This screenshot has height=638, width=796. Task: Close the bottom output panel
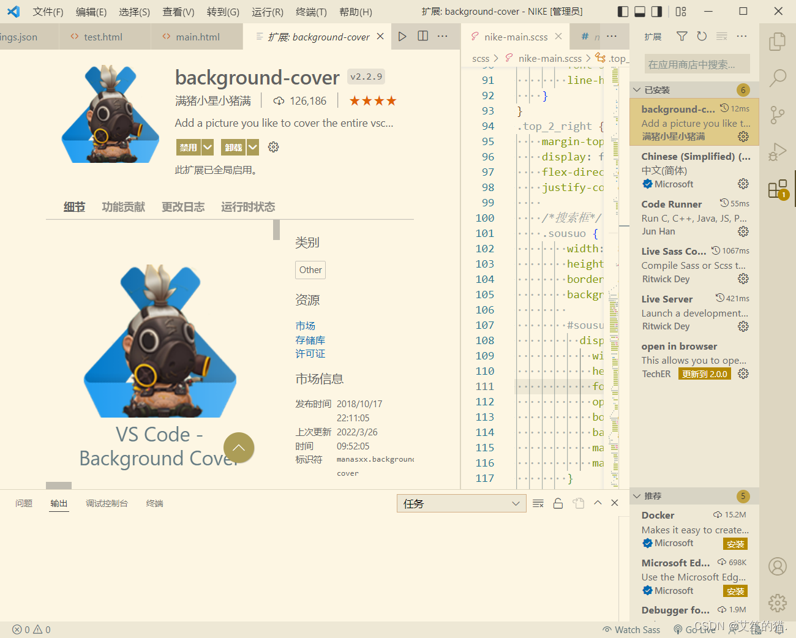click(615, 503)
